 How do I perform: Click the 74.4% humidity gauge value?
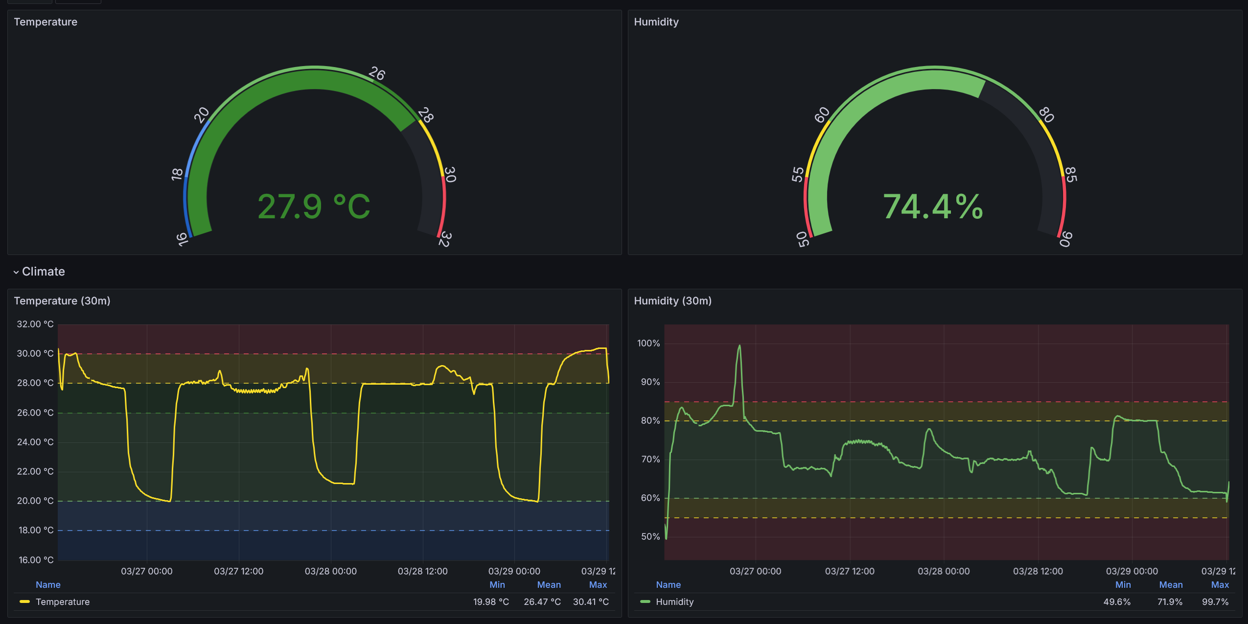[933, 207]
